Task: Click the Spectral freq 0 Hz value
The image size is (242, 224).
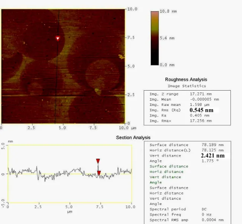Action: click(207, 215)
